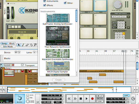The height and width of the screenshot is (104, 139).
Task: Switch to Block view
Action: click(12, 43)
